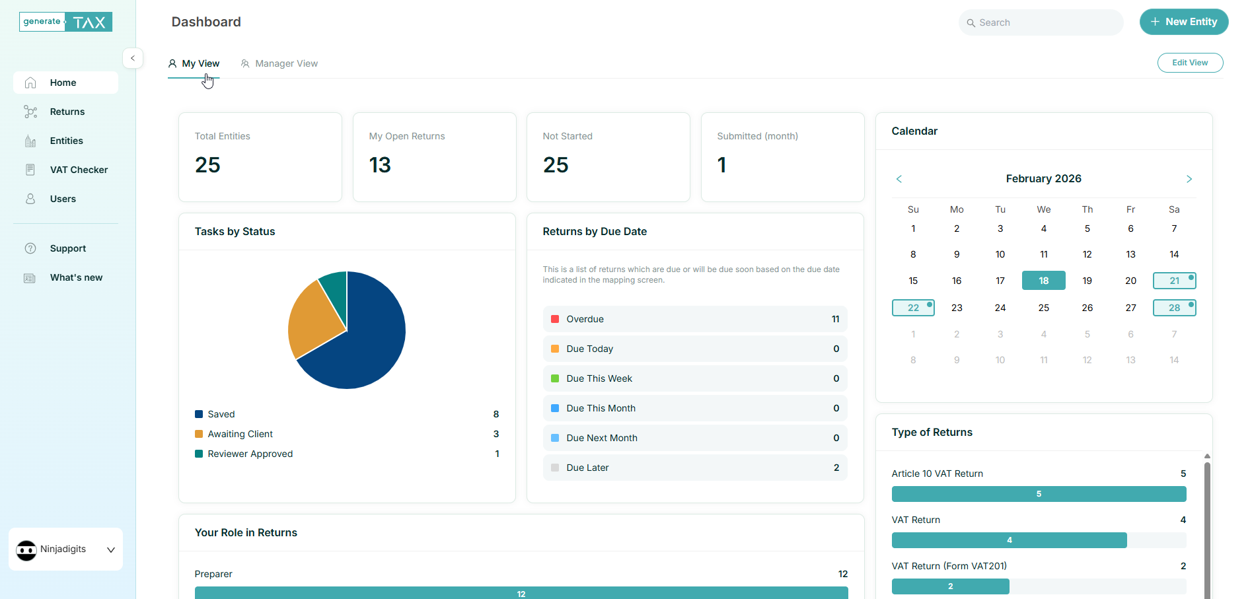1250x599 pixels.
Task: Switch to Manager View tab
Action: (x=279, y=63)
